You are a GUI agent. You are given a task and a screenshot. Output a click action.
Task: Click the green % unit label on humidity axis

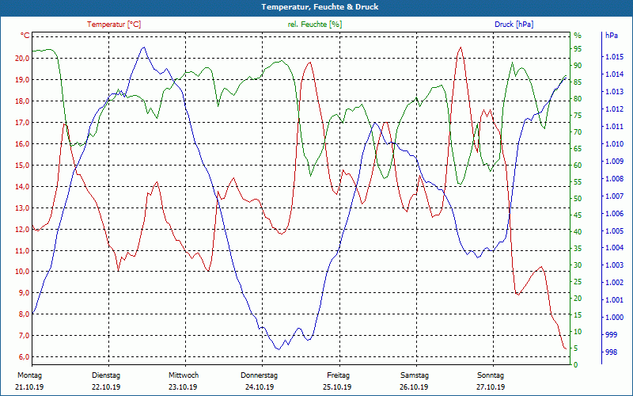(578, 36)
